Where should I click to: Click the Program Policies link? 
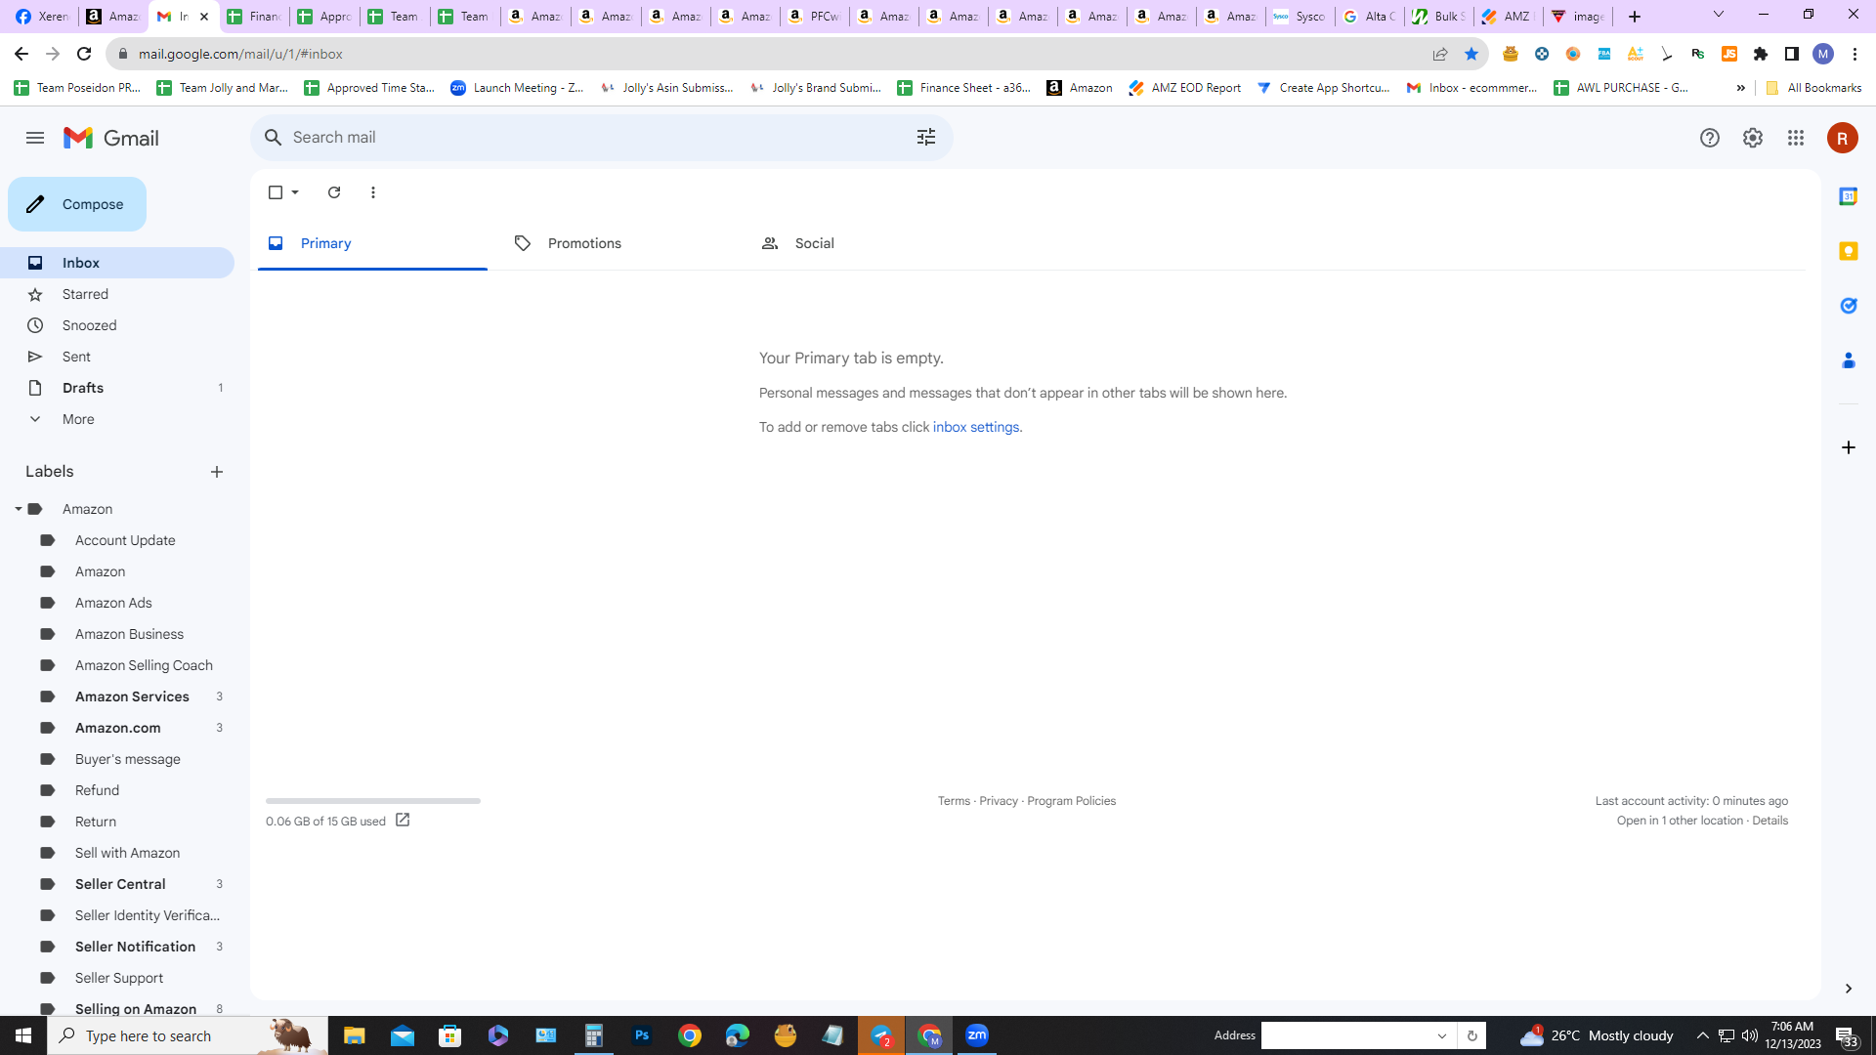(x=1071, y=801)
